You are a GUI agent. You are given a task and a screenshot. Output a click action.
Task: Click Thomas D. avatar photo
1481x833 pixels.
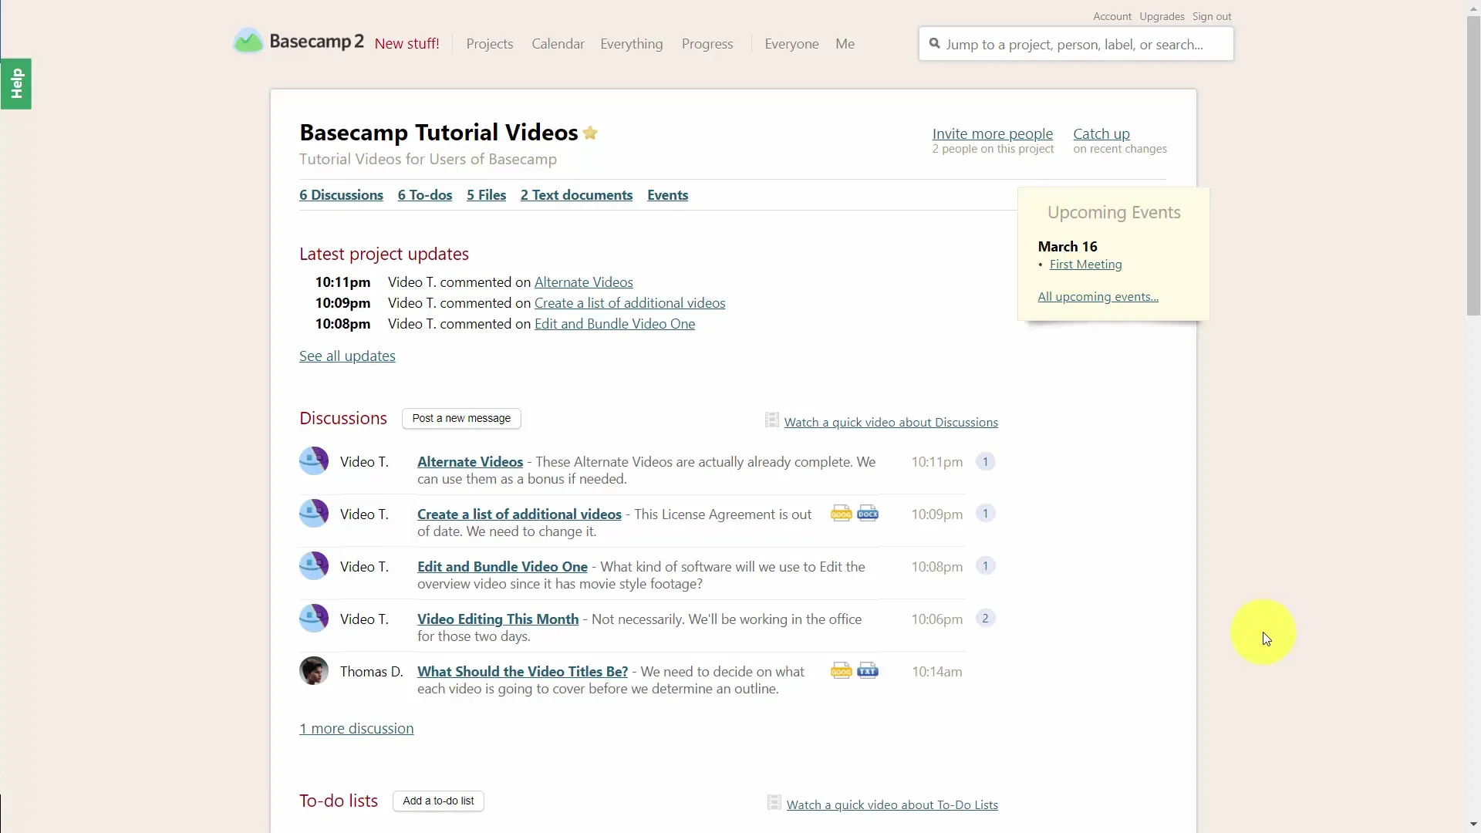(314, 671)
